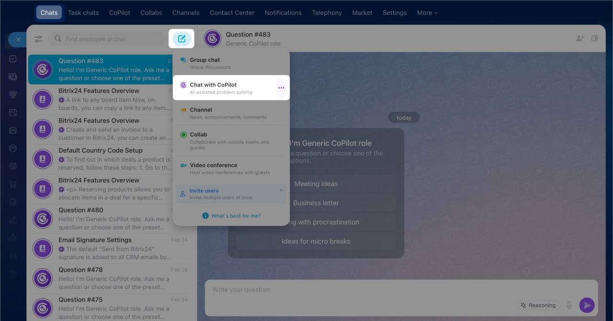Click the add user icon in chat header
613x321 pixels.
click(580, 39)
